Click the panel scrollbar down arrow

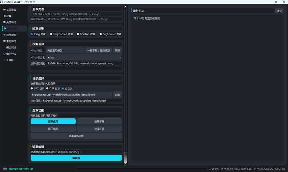[126, 164]
